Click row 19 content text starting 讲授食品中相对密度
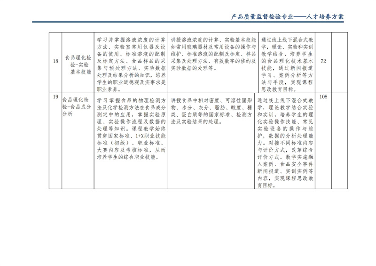The height and width of the screenshot is (266, 376). pos(213,100)
